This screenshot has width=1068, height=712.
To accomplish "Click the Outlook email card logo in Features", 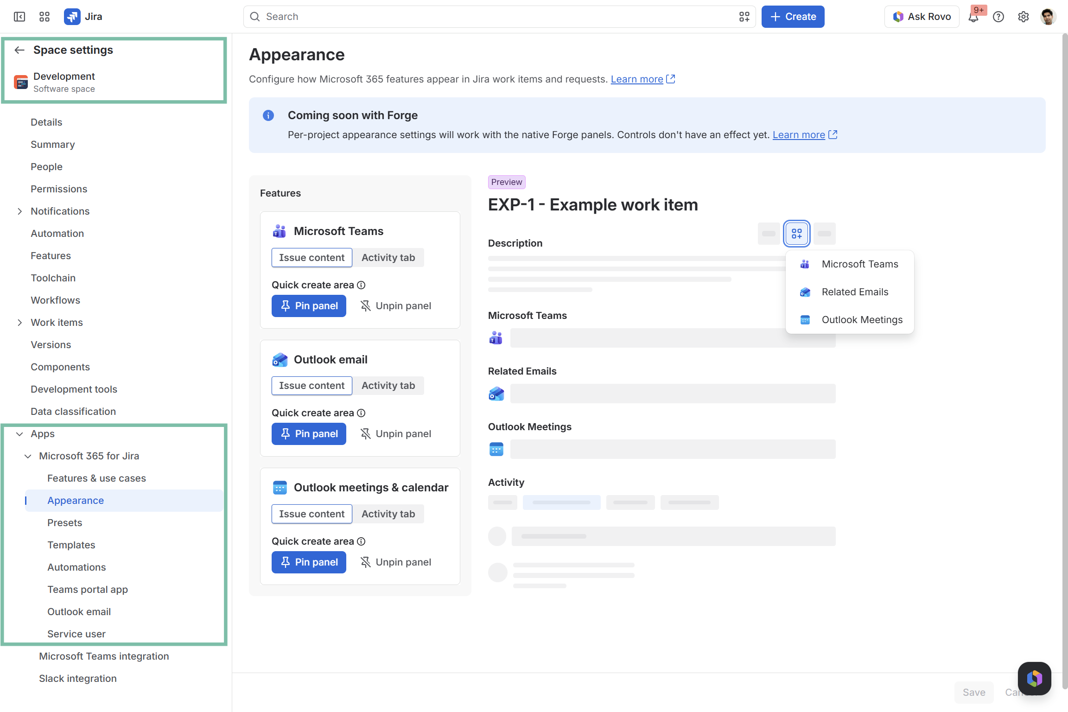I will [280, 359].
